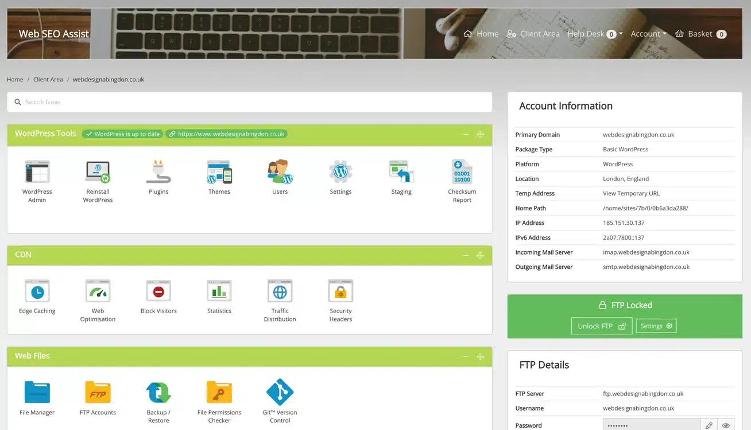
Task: Open FTP Accounts icon
Action: point(98,392)
